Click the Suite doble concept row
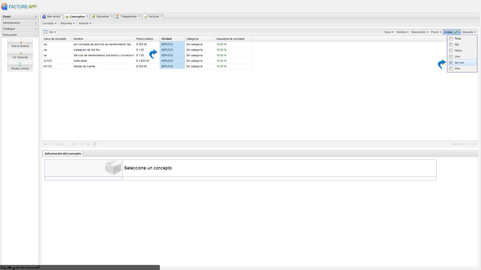The width and height of the screenshot is (481, 270). tap(80, 61)
